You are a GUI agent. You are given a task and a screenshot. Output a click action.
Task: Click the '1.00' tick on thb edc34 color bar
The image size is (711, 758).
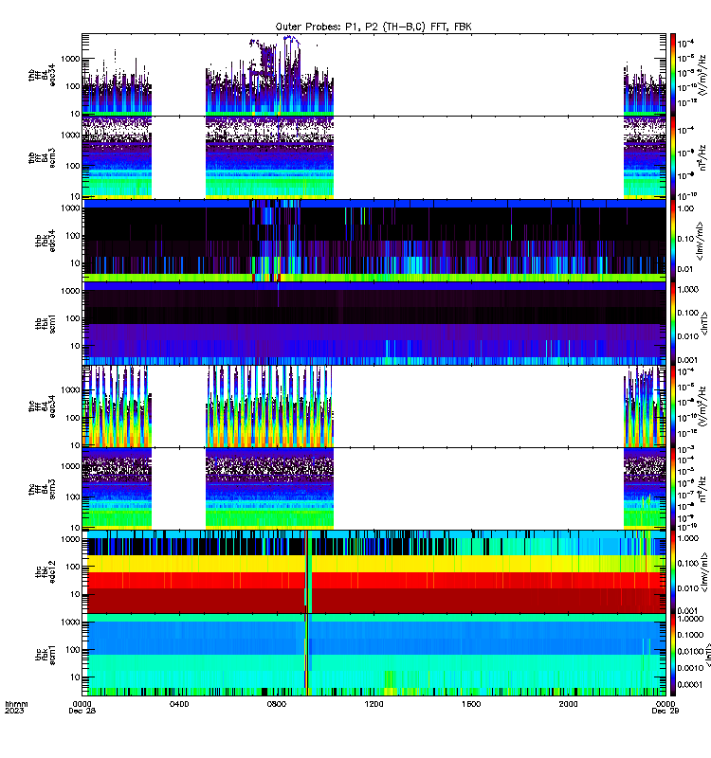click(x=685, y=208)
